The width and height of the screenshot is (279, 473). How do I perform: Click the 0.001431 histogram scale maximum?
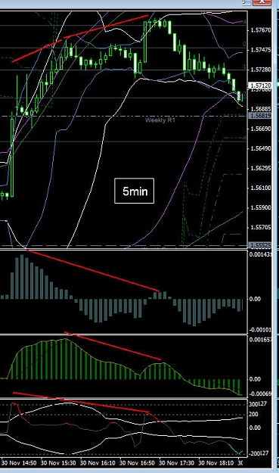[x=261, y=254]
